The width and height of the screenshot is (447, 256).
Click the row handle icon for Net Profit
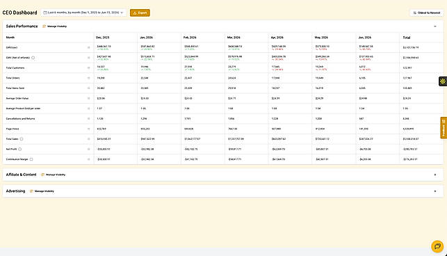tap(89, 149)
